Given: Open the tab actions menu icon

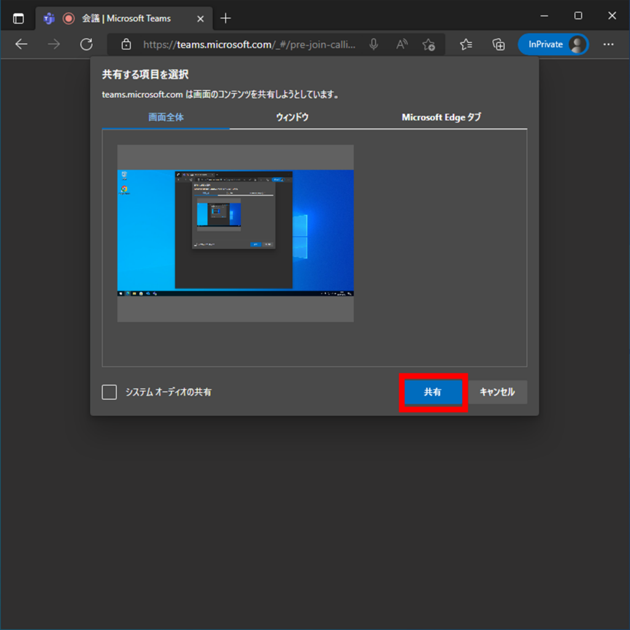Looking at the screenshot, I should (x=18, y=18).
